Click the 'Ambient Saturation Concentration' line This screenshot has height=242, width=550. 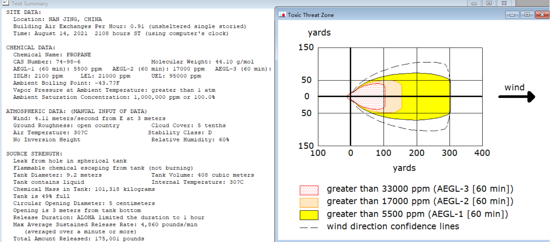114,97
